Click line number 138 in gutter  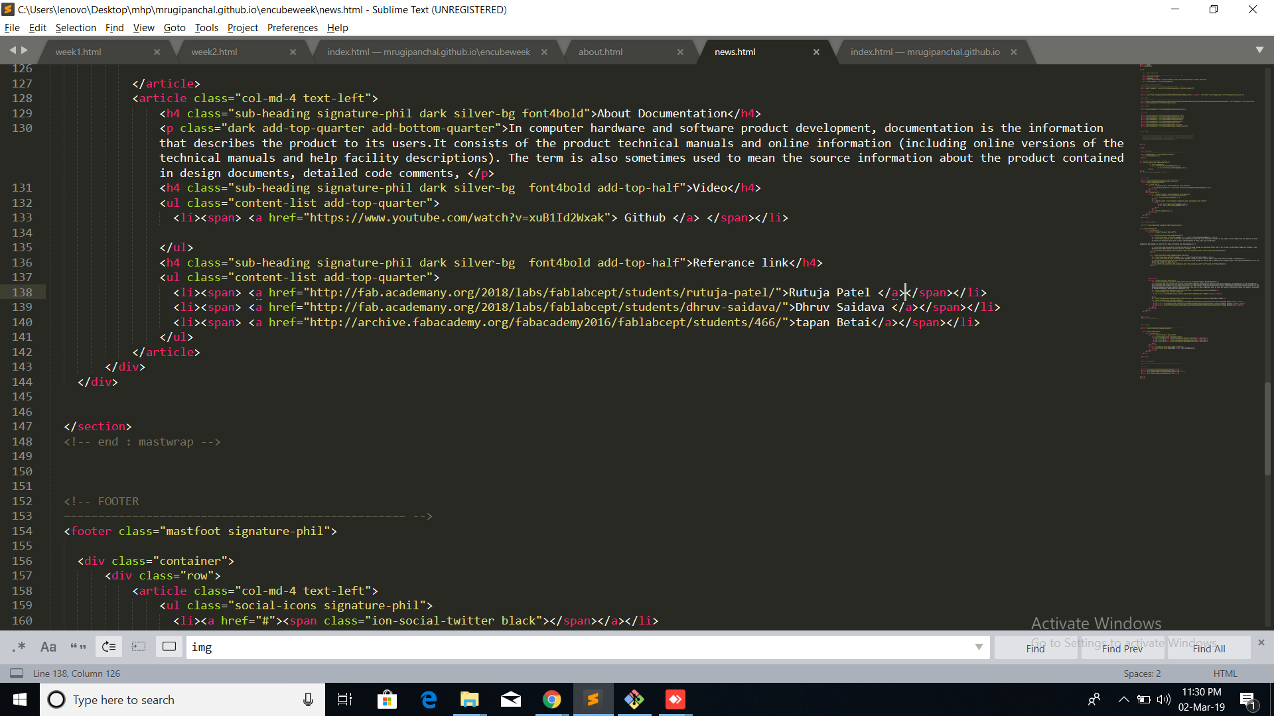point(22,292)
